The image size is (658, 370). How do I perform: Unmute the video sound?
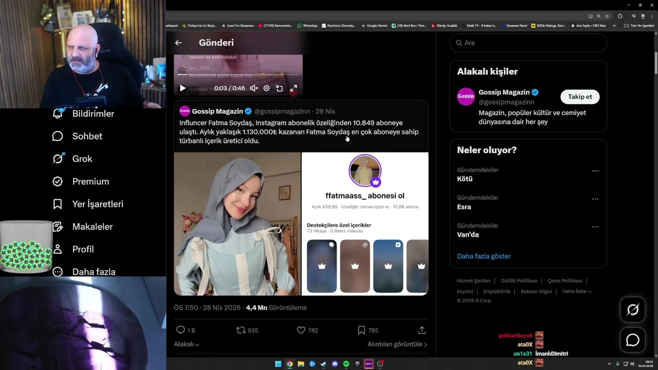(254, 88)
